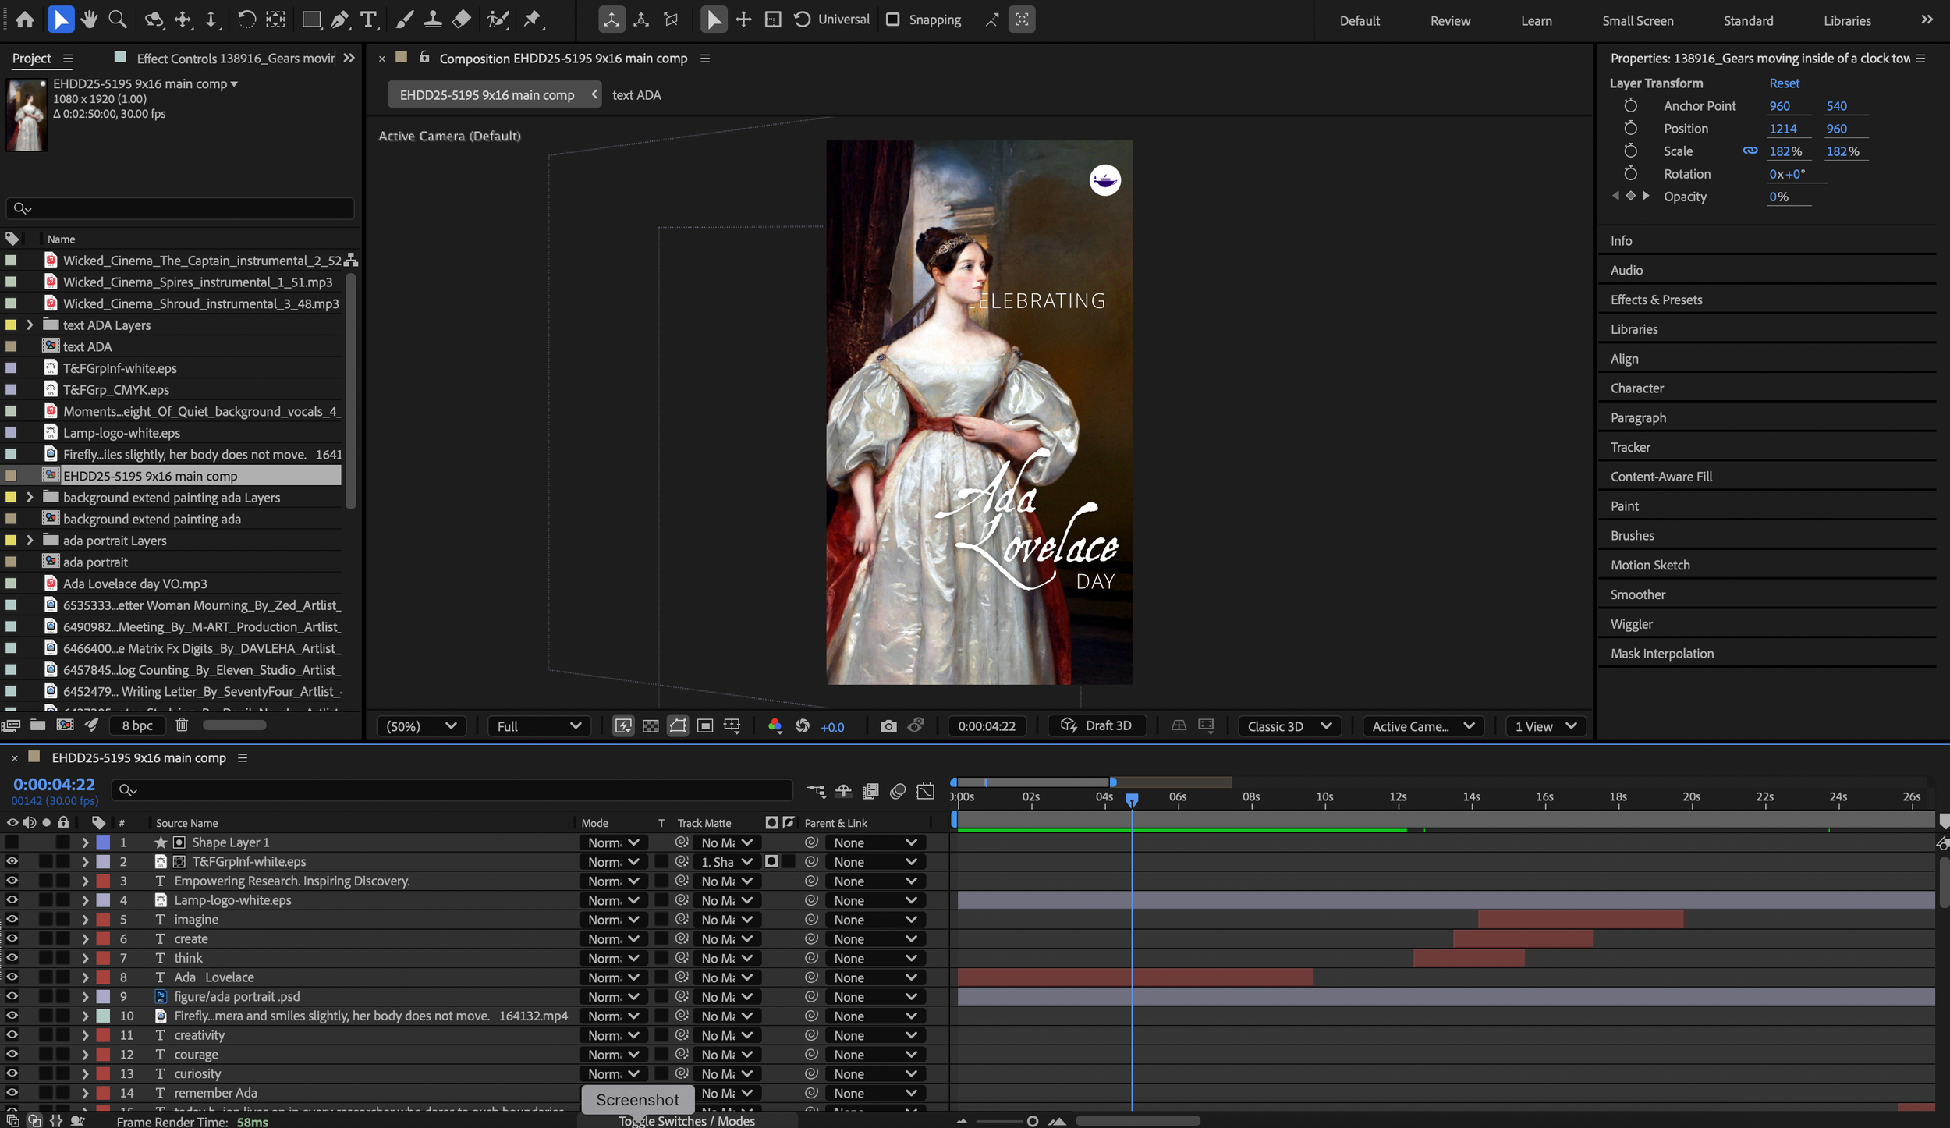Select the Hand tool
Screen dimensions: 1950x1128
coord(89,20)
